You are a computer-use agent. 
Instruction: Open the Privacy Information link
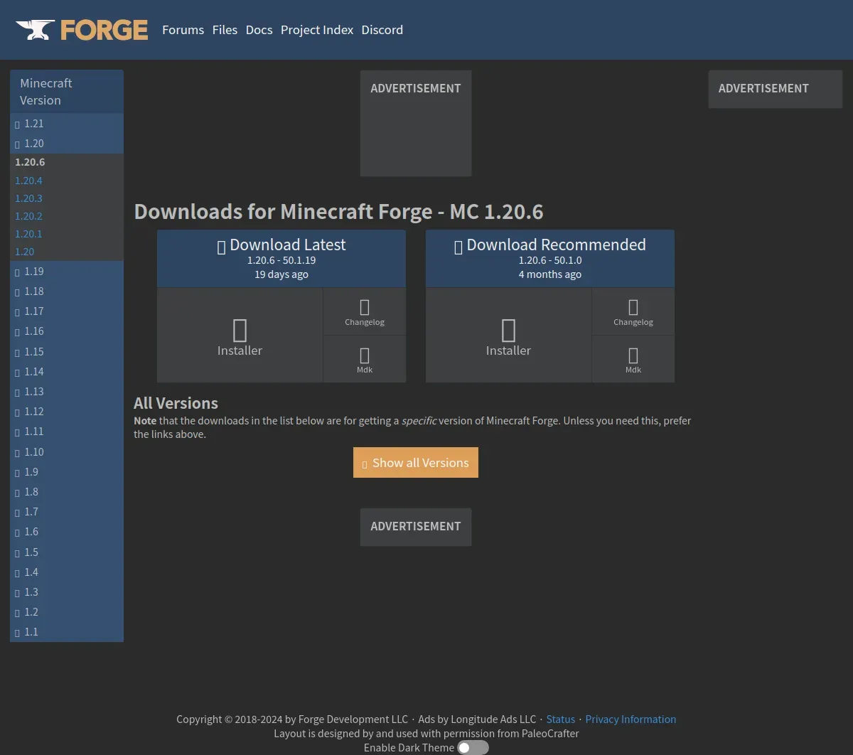tap(631, 719)
